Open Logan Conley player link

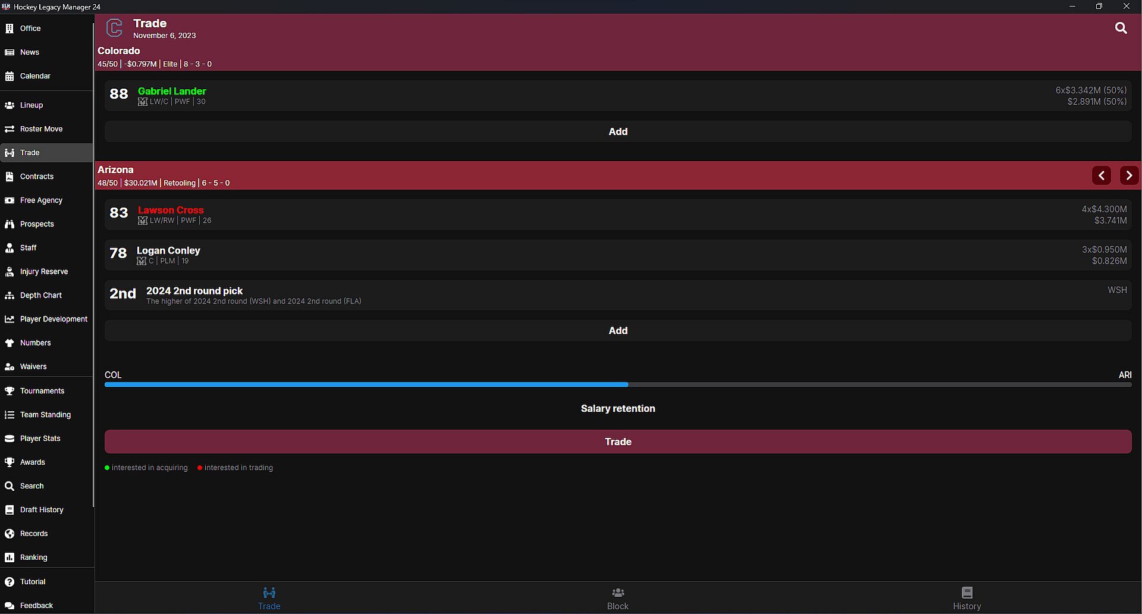(x=168, y=250)
